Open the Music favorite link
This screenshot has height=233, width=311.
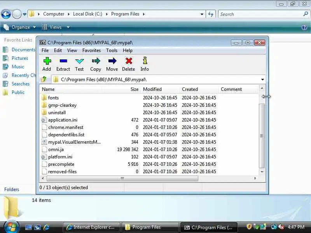pyautogui.click(x=18, y=66)
